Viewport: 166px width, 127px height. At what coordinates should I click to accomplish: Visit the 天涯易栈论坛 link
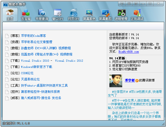(30, 79)
